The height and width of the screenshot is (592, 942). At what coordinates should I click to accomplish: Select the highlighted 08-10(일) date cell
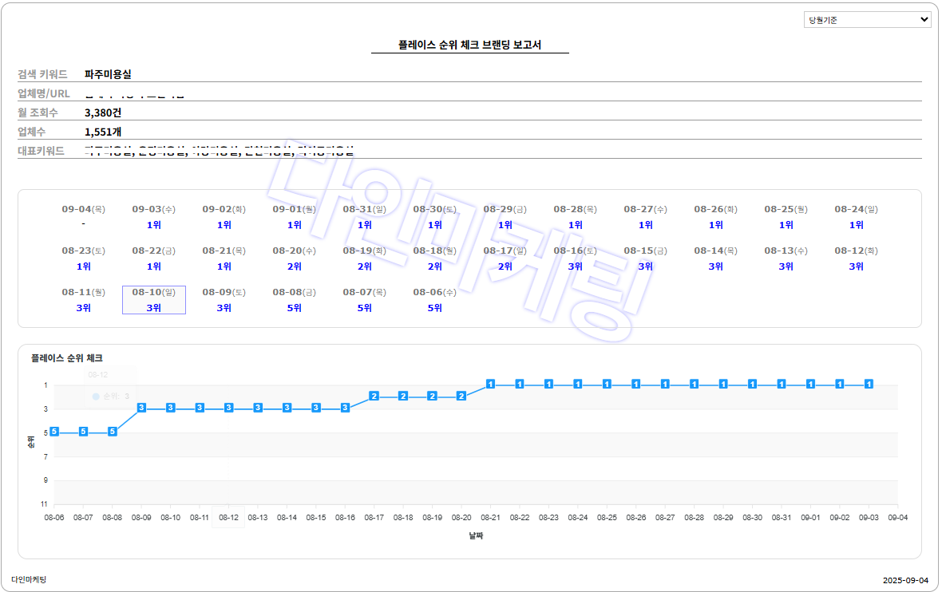click(154, 300)
